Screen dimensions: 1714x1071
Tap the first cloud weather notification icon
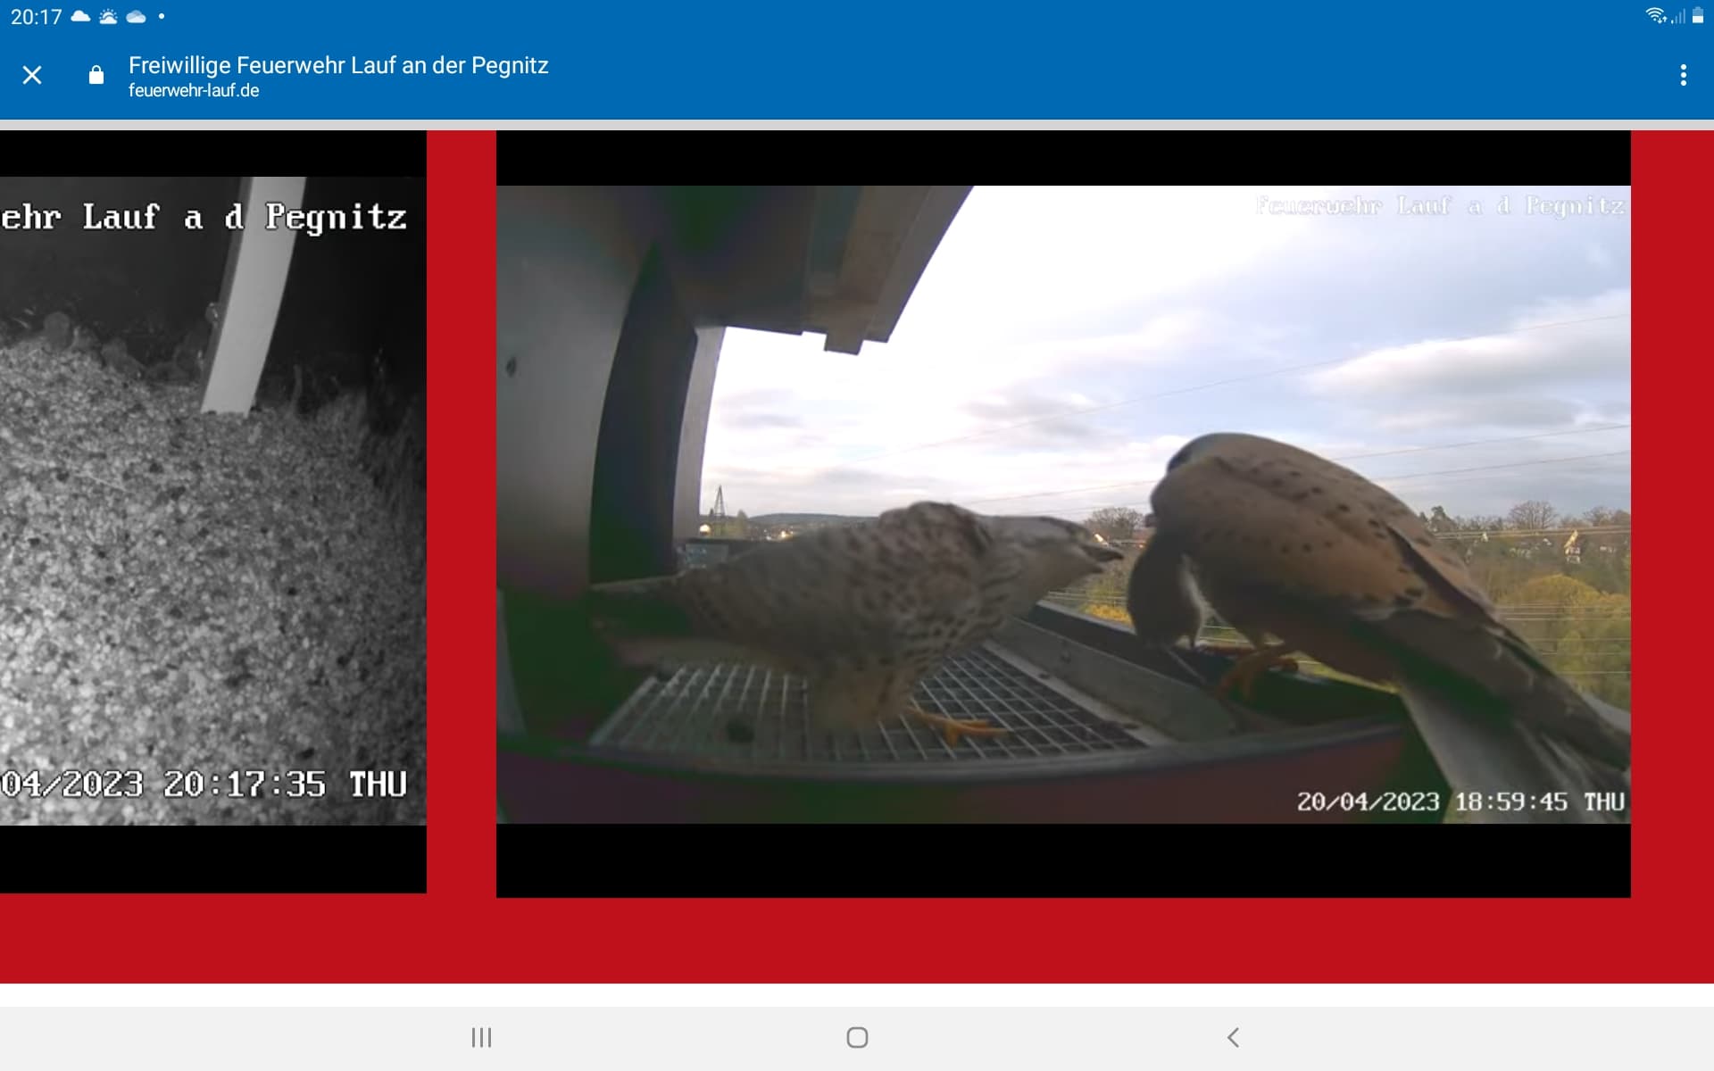(80, 16)
